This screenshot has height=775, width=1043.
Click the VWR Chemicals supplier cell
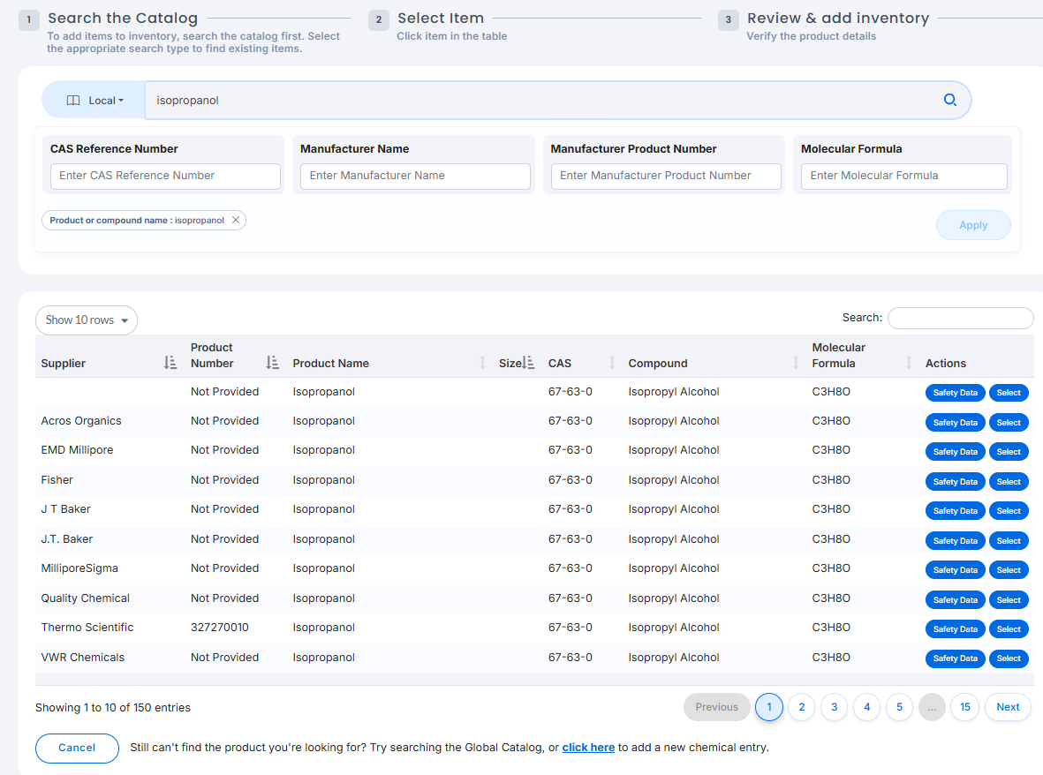(82, 658)
